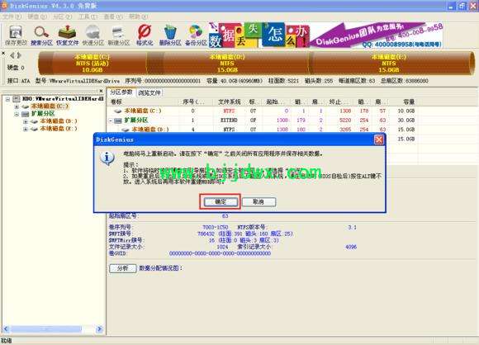Click the 新建分区 new partition icon
Viewport: 479px width, 345px height.
(x=119, y=35)
